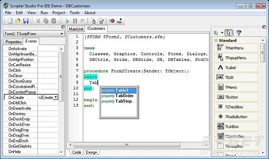
Task: Select the TComboBox component
Action: (236, 136)
